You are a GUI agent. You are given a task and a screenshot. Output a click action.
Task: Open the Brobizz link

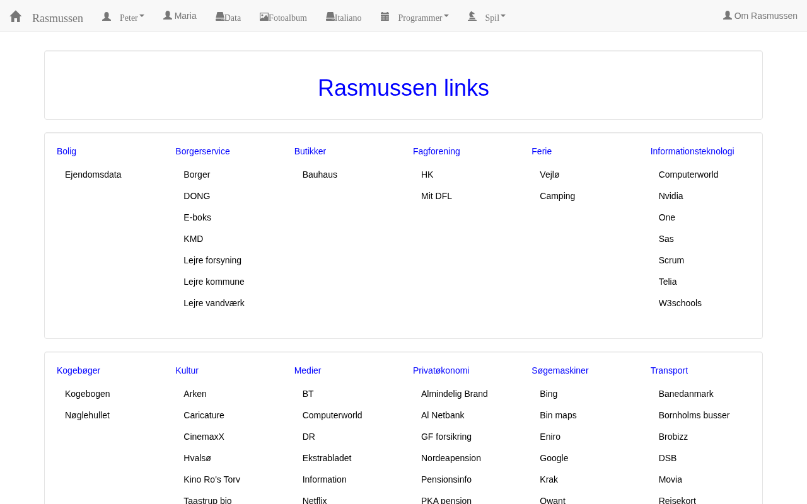pos(673,437)
